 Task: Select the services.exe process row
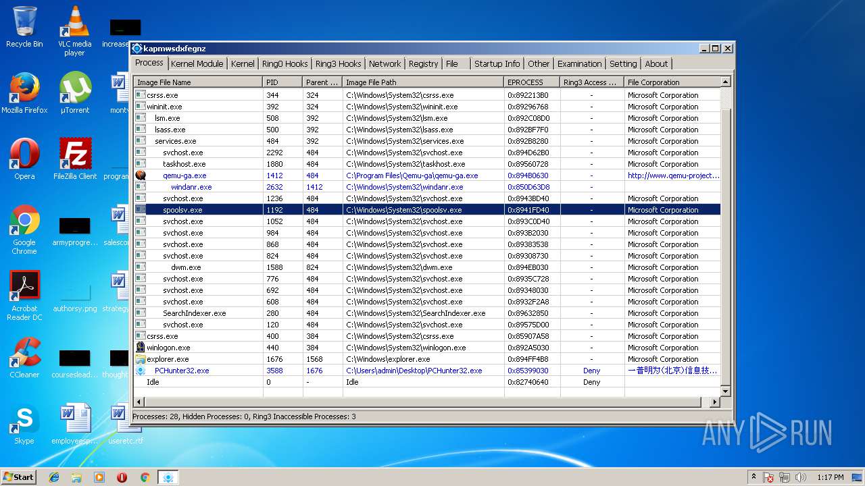pyautogui.click(x=427, y=141)
